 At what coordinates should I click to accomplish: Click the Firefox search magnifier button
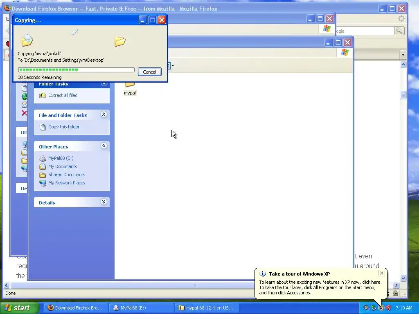(x=399, y=31)
